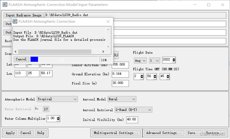230x139 pixels.
Task: Click the flight time seconds 45 stepper
Action: (x=168, y=76)
